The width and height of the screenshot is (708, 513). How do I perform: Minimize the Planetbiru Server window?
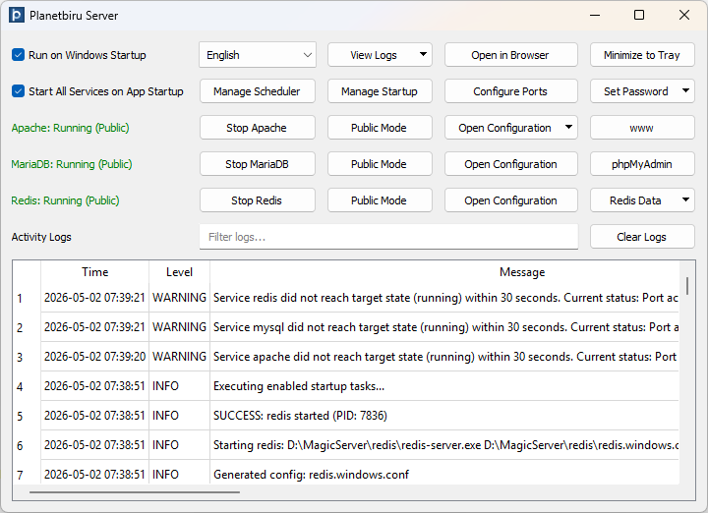[595, 15]
